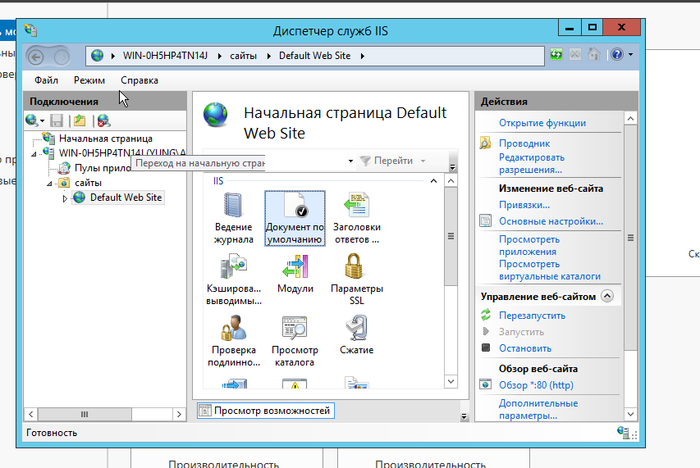Click the IIS Manager title bar icon

point(31,30)
